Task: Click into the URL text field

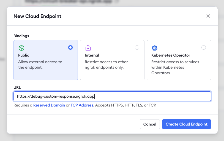Action: point(112,96)
